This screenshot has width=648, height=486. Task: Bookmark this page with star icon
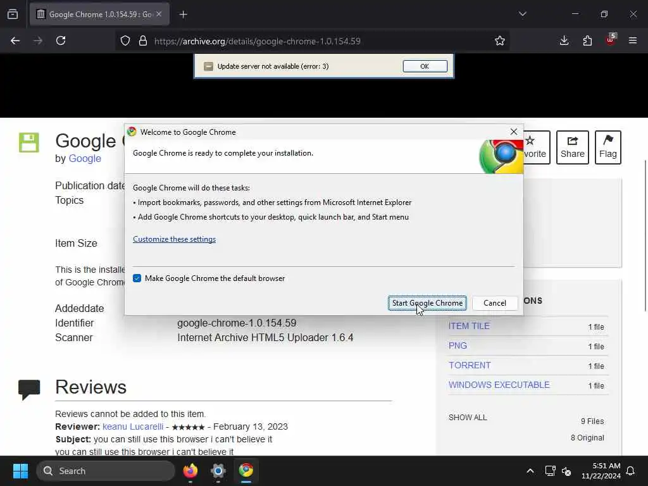(500, 40)
